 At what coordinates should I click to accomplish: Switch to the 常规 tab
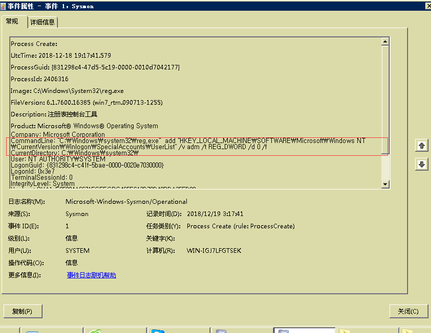[12, 21]
